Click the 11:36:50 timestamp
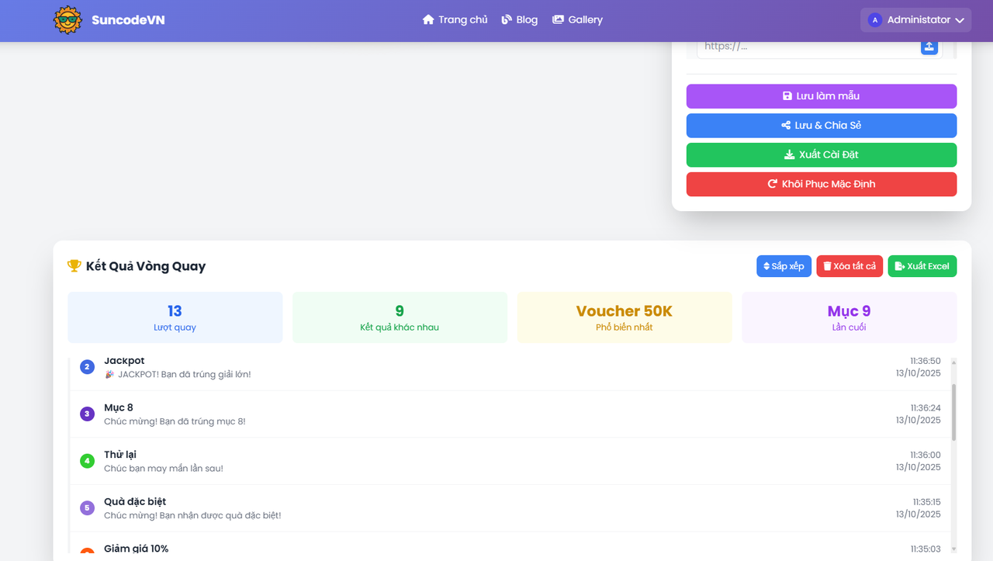 point(926,362)
